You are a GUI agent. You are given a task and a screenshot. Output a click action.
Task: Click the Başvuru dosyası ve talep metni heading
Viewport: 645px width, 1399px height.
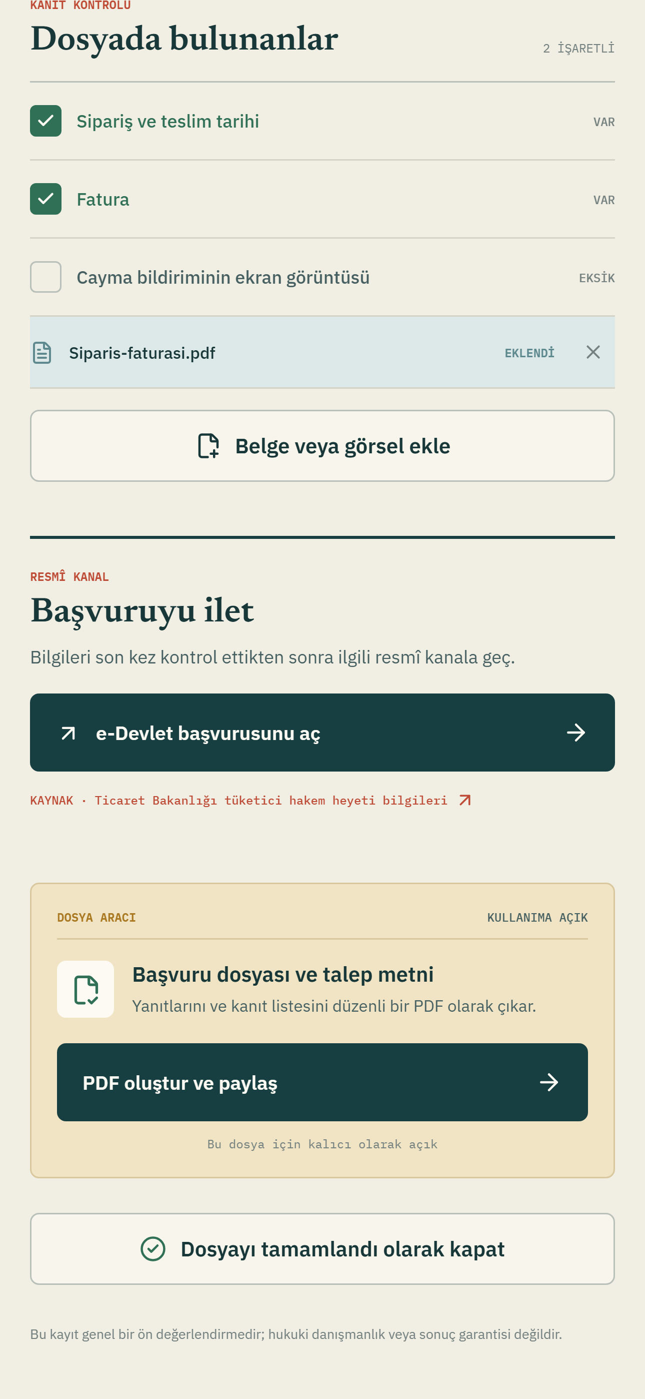click(283, 974)
